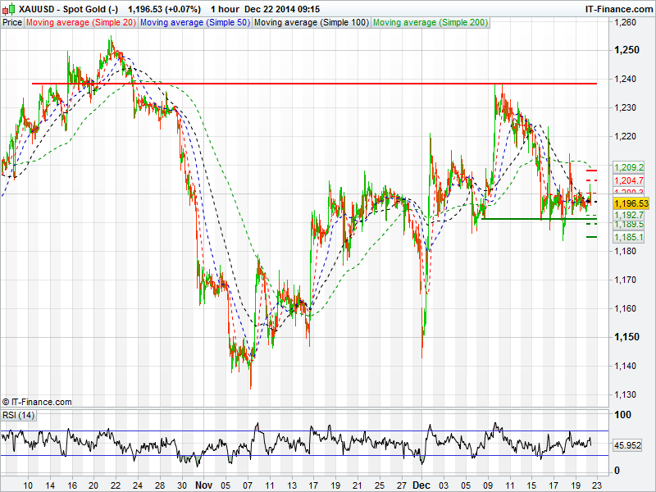Click the Nov label on time axis
This screenshot has width=656, height=492.
pyautogui.click(x=205, y=485)
